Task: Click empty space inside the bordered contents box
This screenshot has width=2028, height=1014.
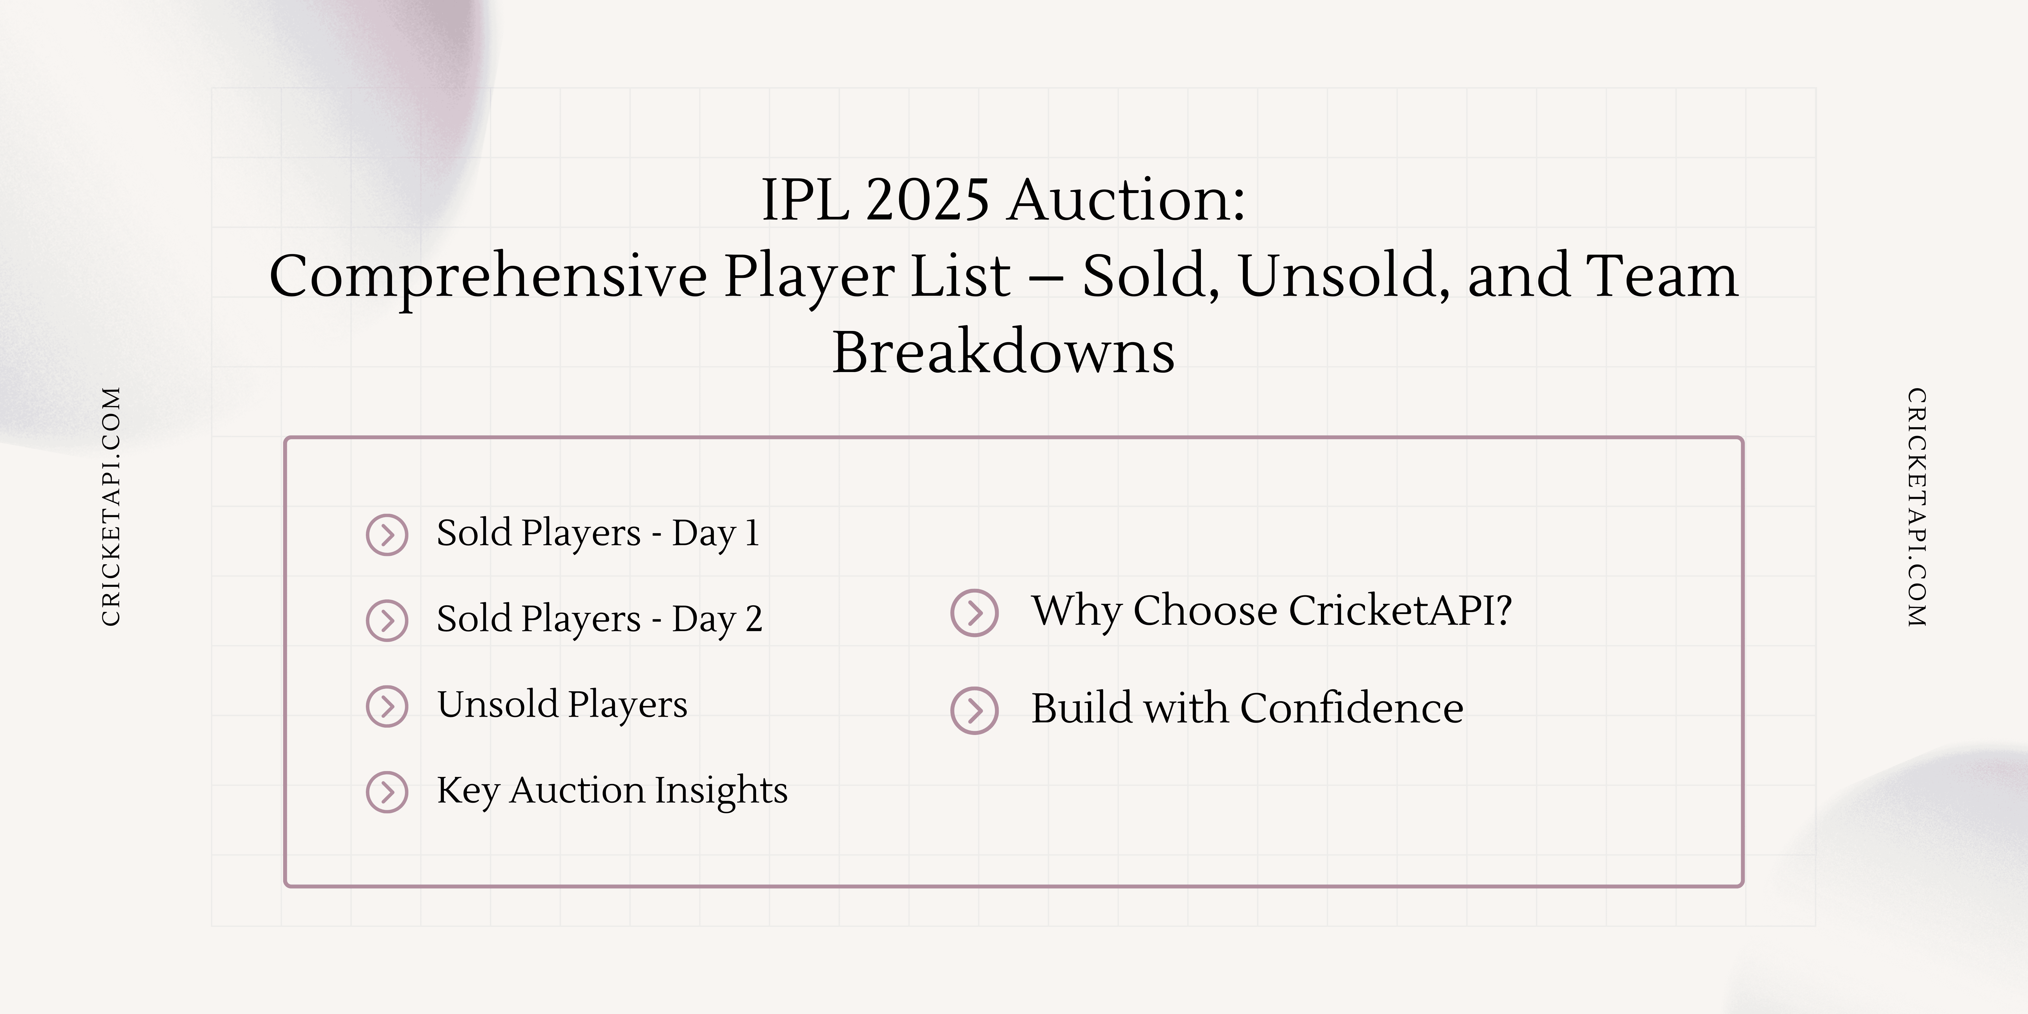Action: pos(1338,819)
